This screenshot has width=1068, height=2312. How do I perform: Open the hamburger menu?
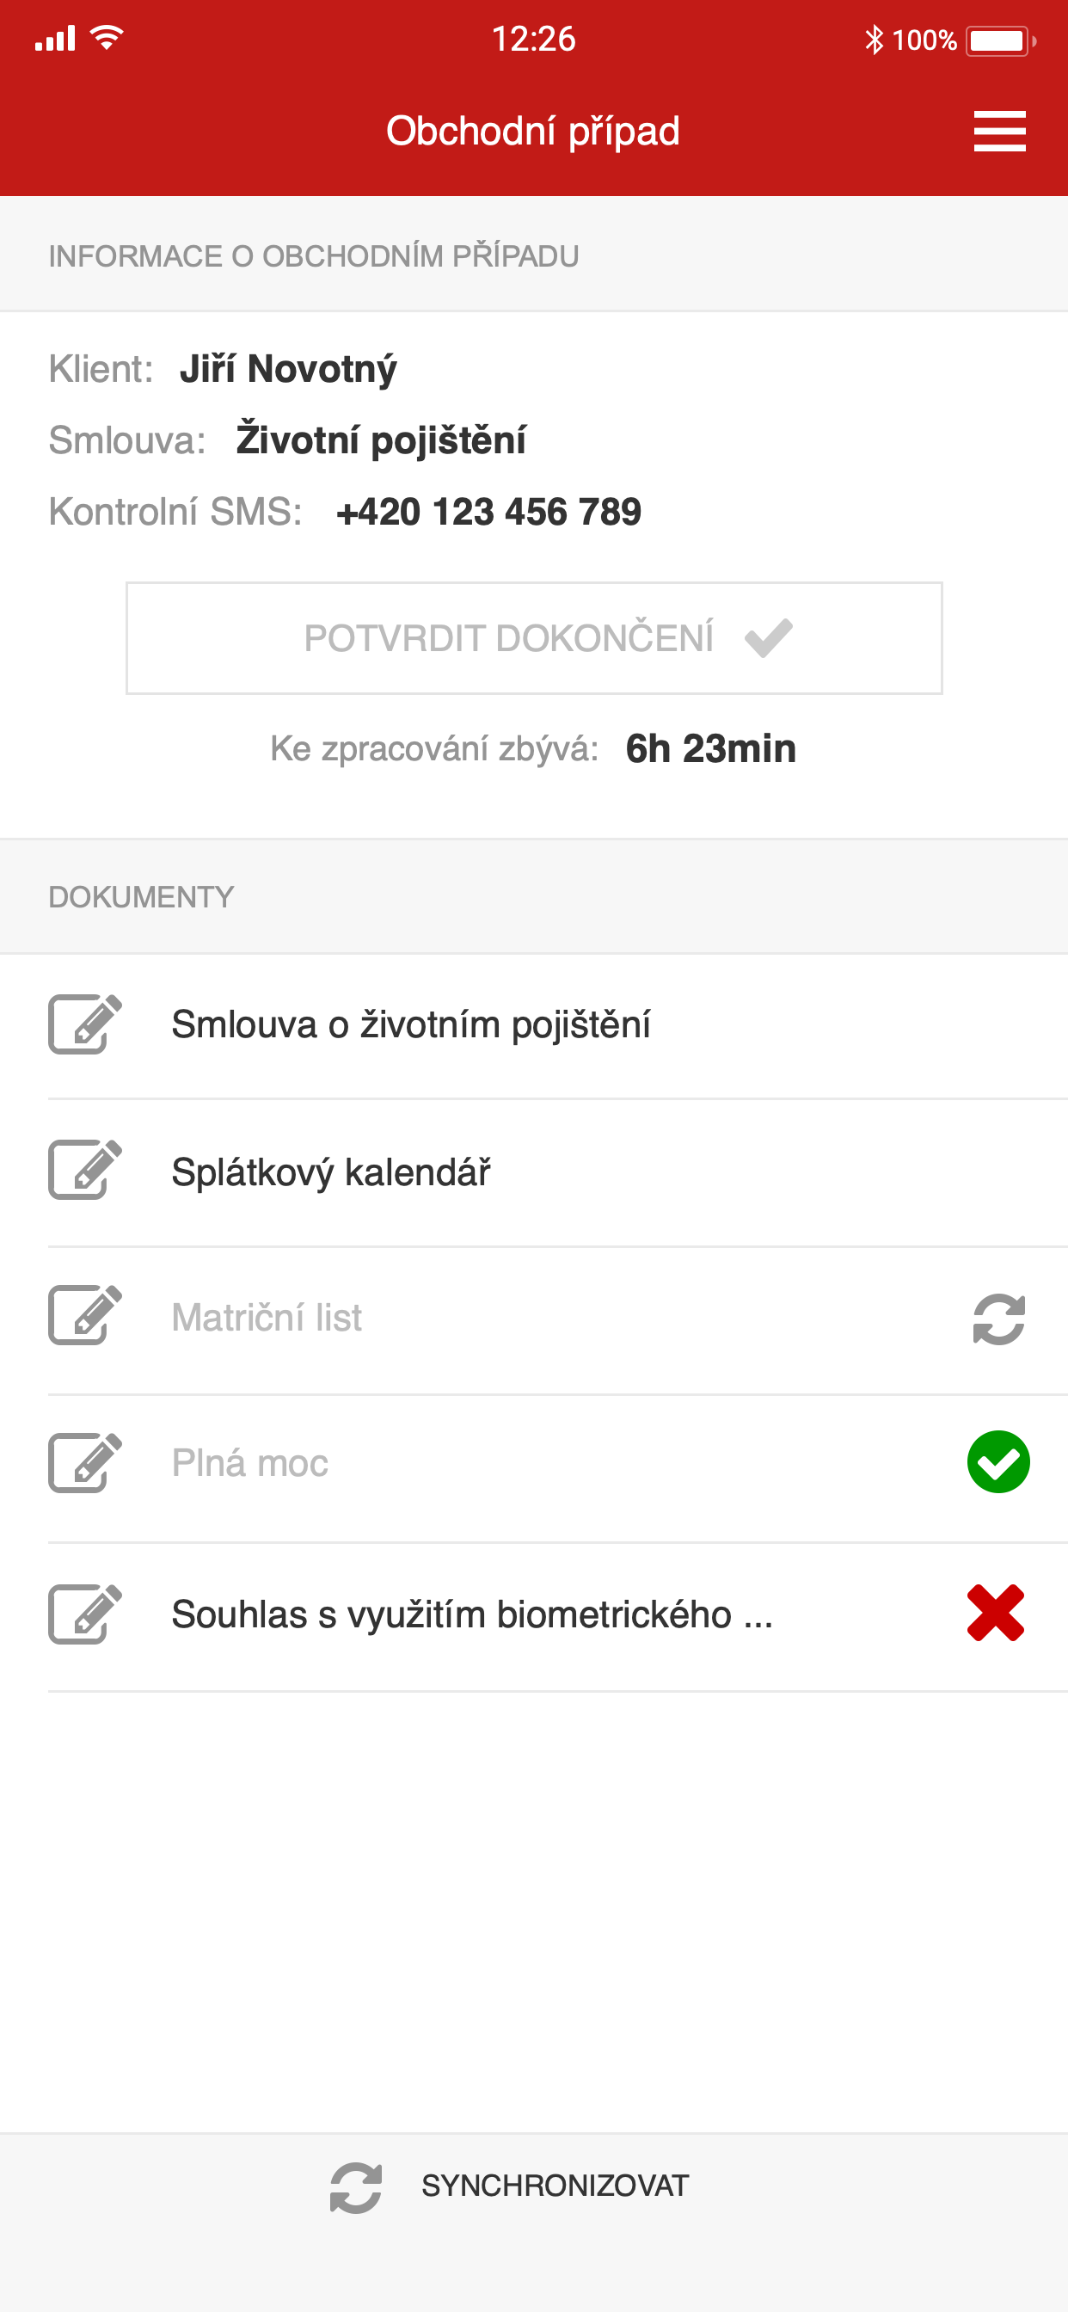[999, 129]
